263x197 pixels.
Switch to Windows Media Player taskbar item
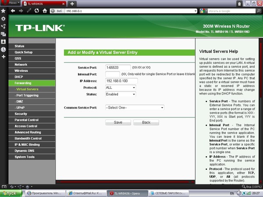pyautogui.click(x=45, y=193)
